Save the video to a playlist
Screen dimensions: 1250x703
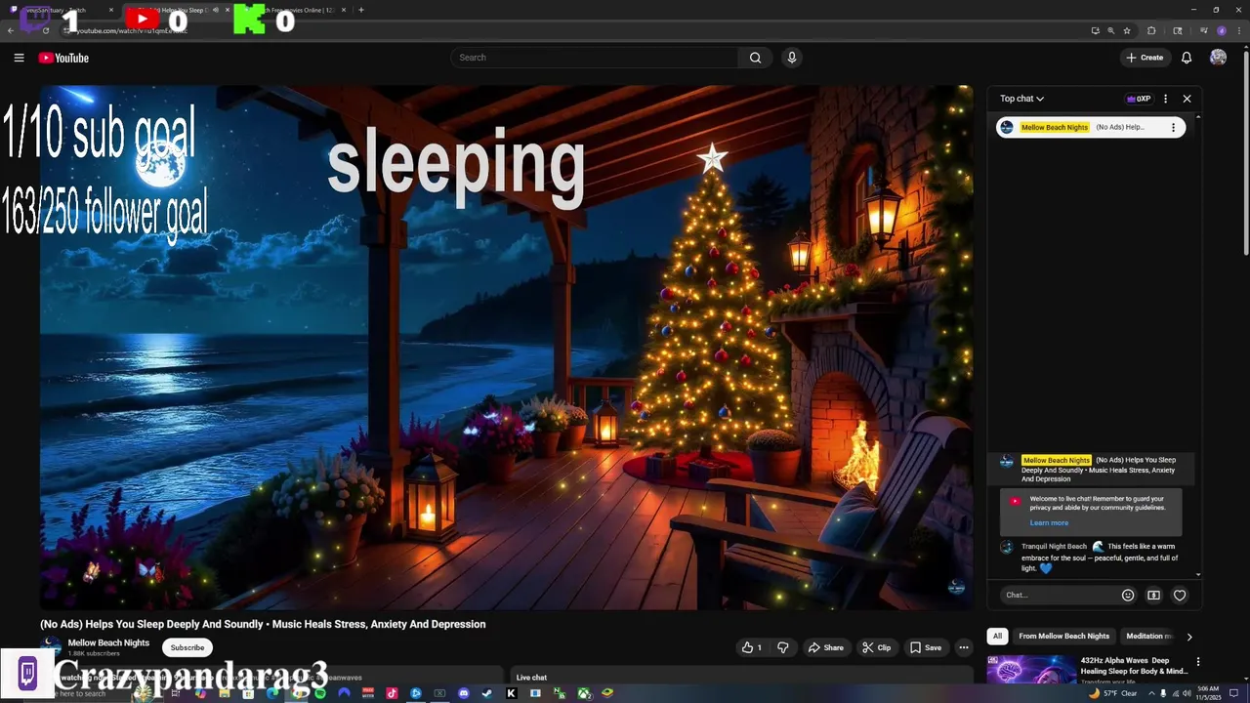[x=926, y=647]
